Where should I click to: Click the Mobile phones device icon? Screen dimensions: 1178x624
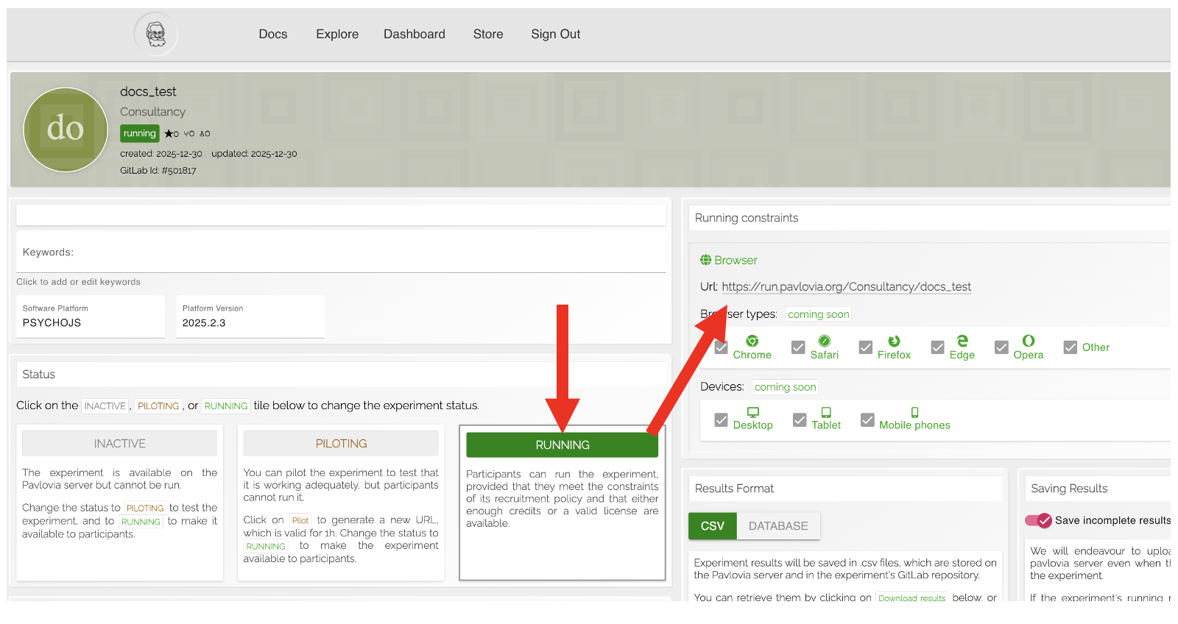[914, 412]
